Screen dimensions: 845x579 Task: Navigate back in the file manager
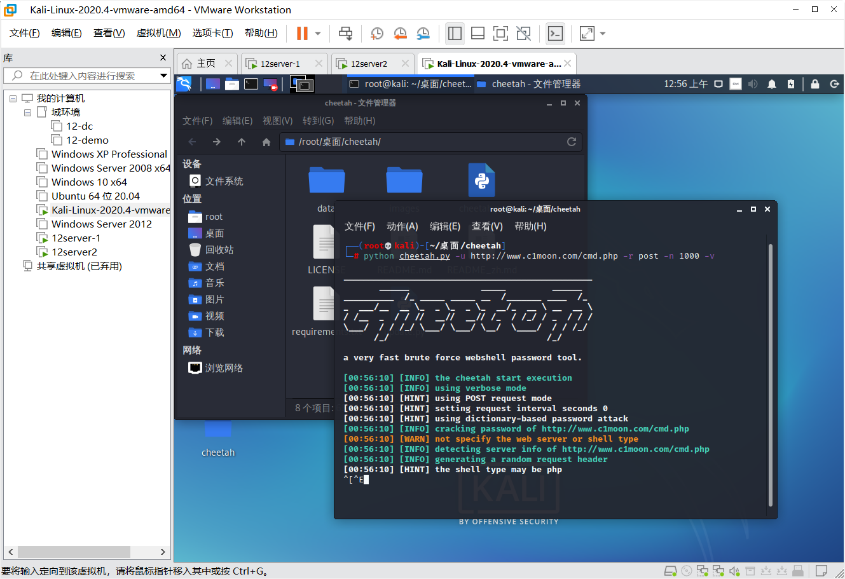pyautogui.click(x=192, y=142)
